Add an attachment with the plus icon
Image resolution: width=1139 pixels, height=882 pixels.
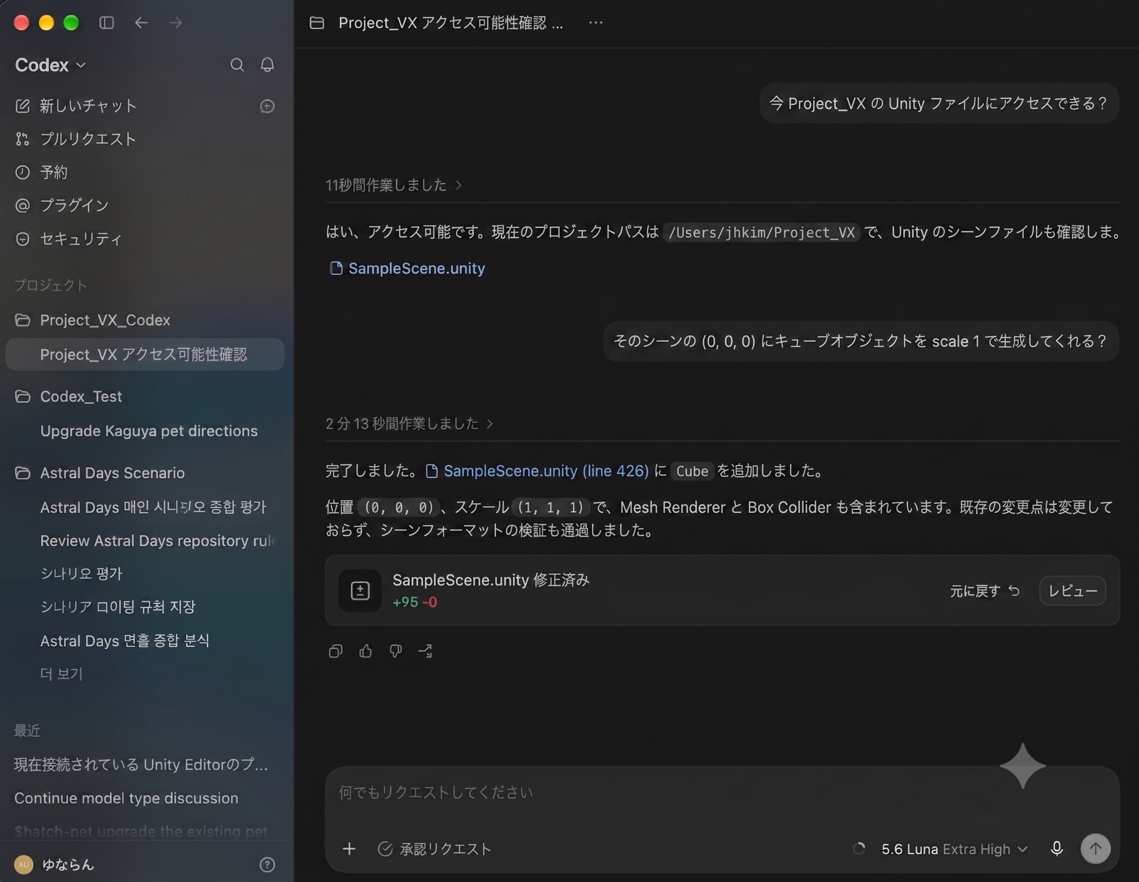click(x=349, y=849)
